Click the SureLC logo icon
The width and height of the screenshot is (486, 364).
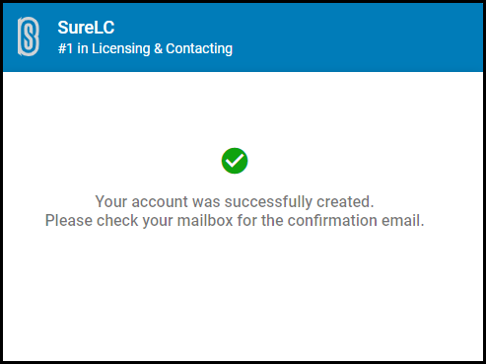[29, 36]
